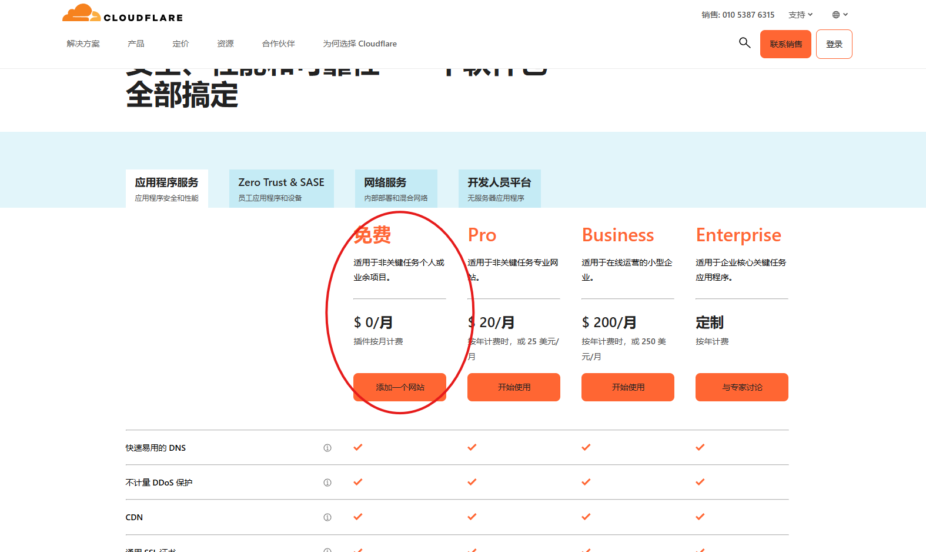
Task: Click info icon for 不计量 DDoS 保护
Action: tap(327, 483)
